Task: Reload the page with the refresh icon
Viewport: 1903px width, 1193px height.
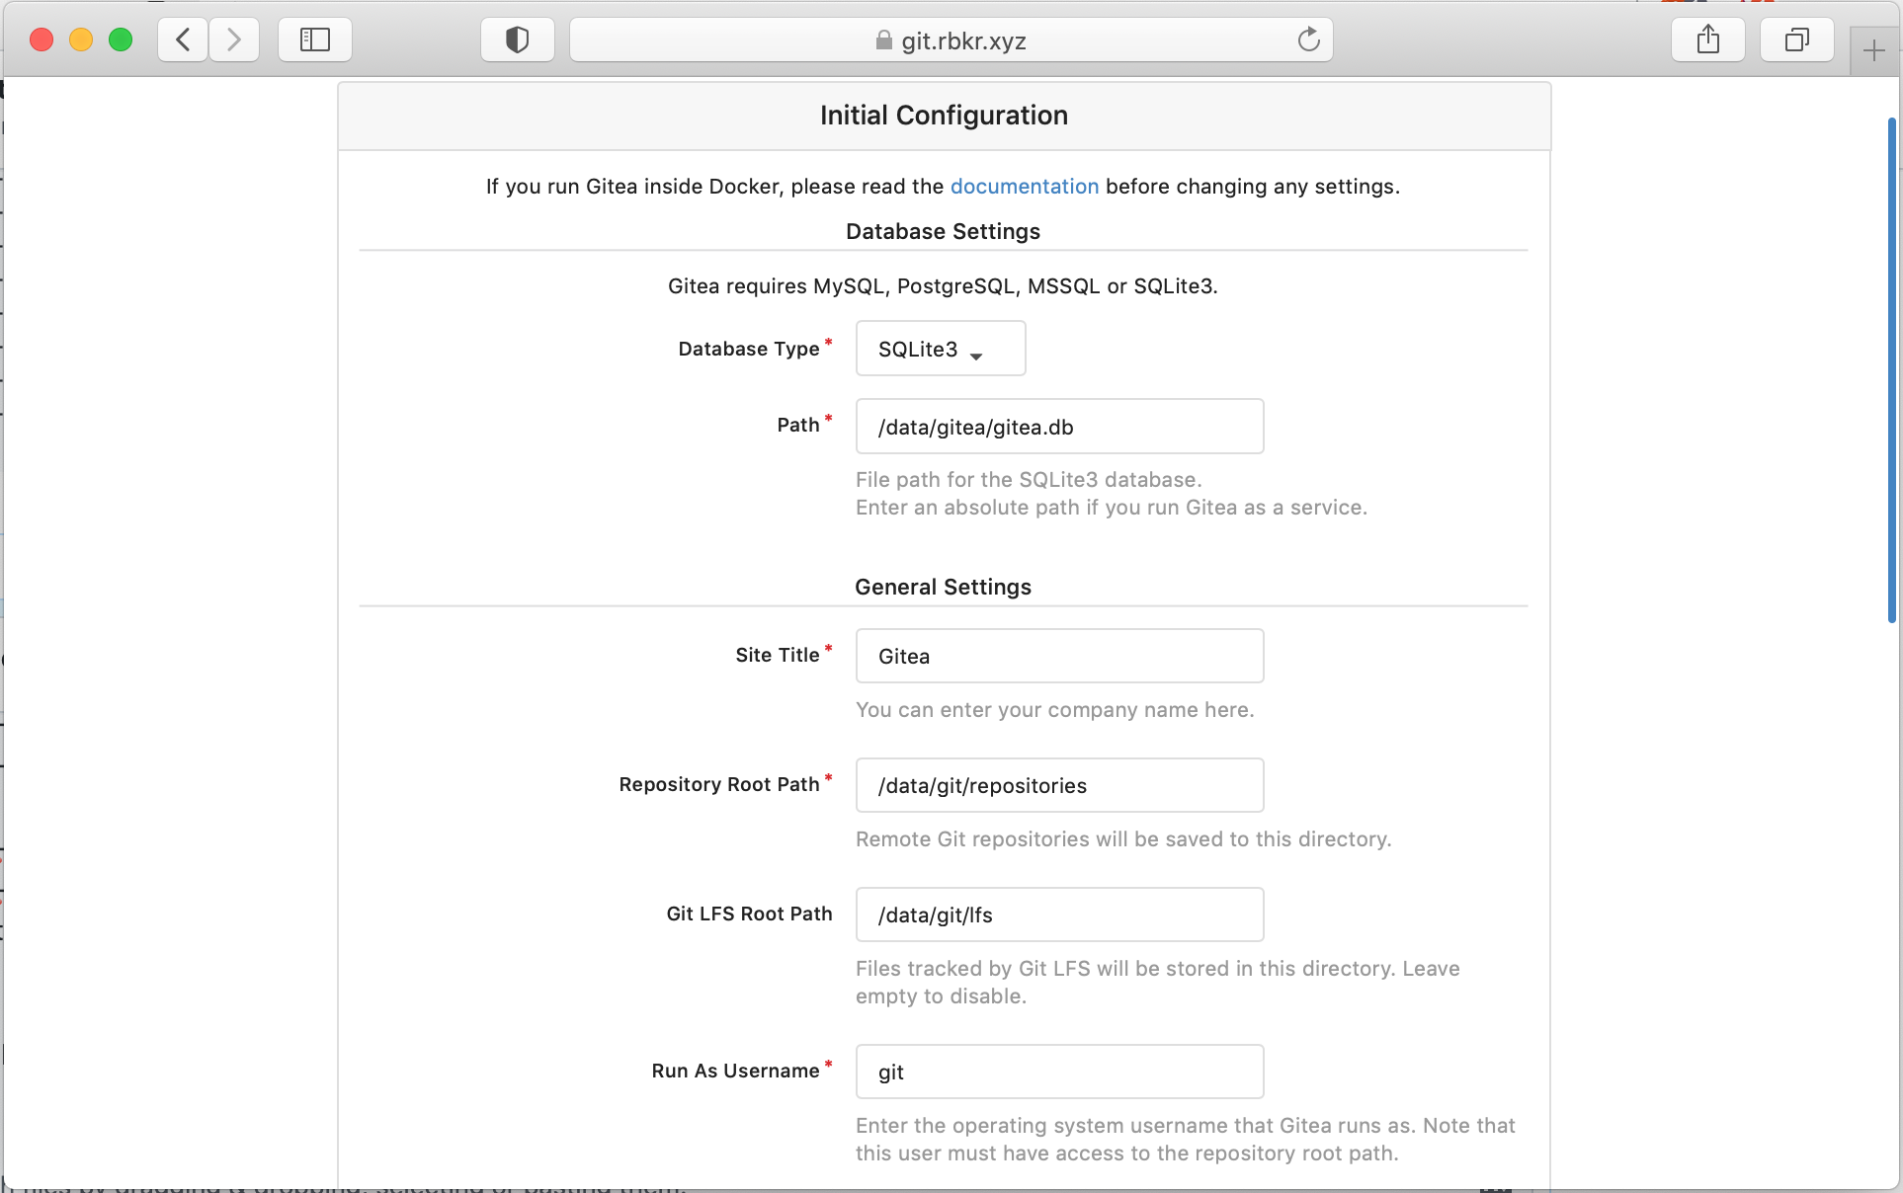Action: pos(1308,40)
